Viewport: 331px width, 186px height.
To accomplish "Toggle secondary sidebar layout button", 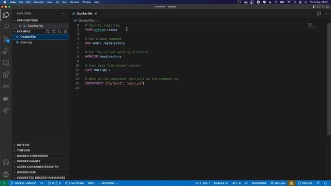I will 322,7.
